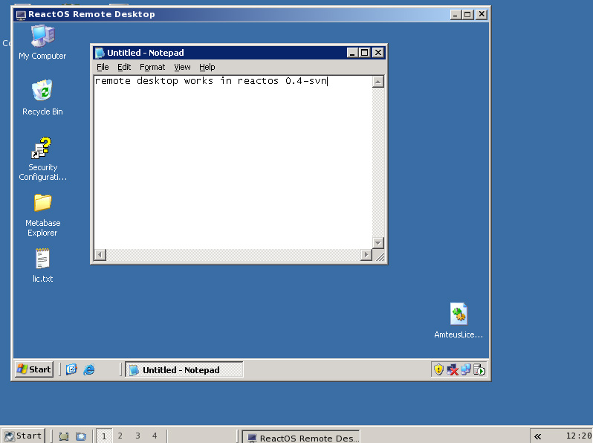Click inside the Notepad text area
Image resolution: width=593 pixels, height=443 pixels.
click(230, 164)
